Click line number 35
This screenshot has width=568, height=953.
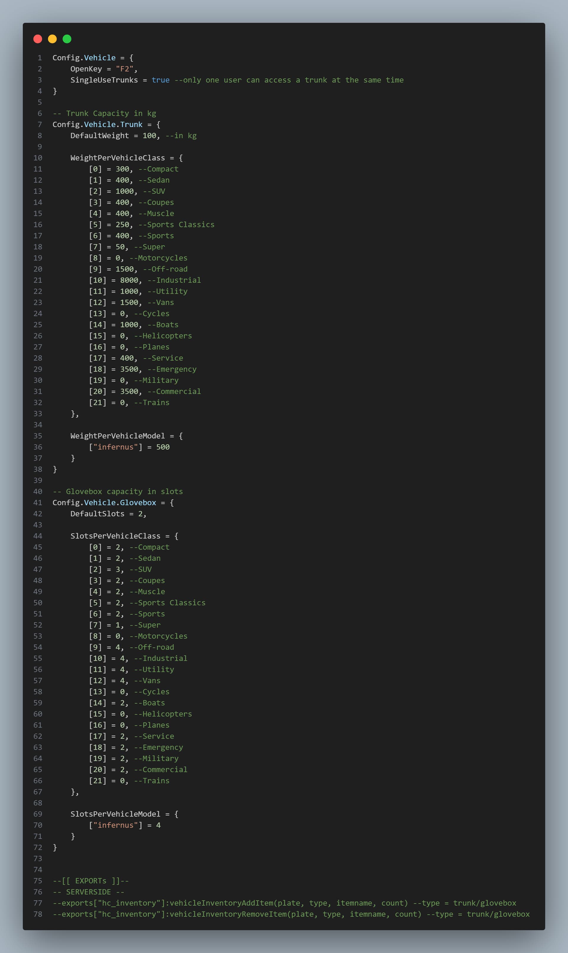(38, 436)
